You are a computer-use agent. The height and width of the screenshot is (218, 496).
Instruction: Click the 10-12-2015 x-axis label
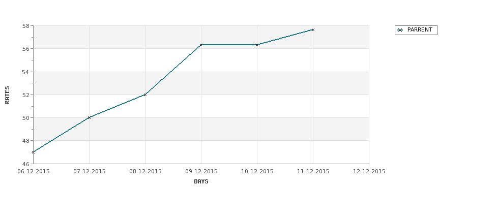pos(257,172)
